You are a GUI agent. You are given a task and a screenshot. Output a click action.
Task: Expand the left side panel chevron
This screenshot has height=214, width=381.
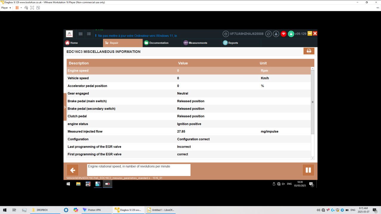point(65,107)
